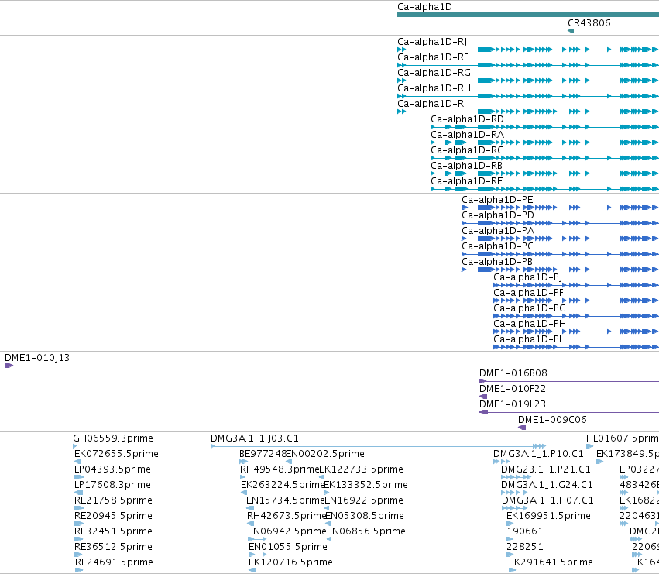Select the EK072655.5prime arrow glyph
This screenshot has height=574, width=659.
(77, 462)
